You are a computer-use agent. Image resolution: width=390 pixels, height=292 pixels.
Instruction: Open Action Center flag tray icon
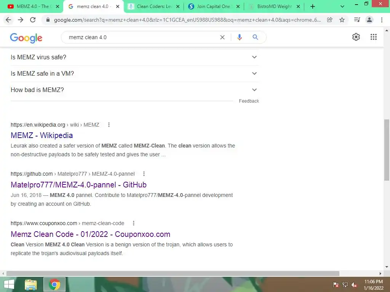336,285
